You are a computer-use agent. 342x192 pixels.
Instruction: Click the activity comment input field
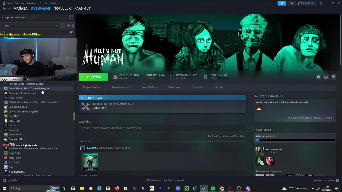point(162,128)
